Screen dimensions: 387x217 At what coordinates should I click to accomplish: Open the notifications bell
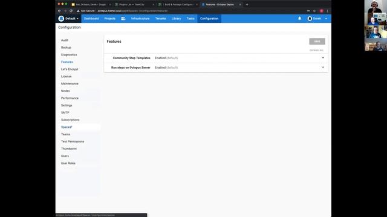point(299,19)
